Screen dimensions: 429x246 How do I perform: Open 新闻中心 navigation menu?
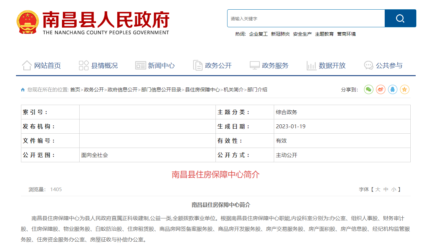pos(155,65)
